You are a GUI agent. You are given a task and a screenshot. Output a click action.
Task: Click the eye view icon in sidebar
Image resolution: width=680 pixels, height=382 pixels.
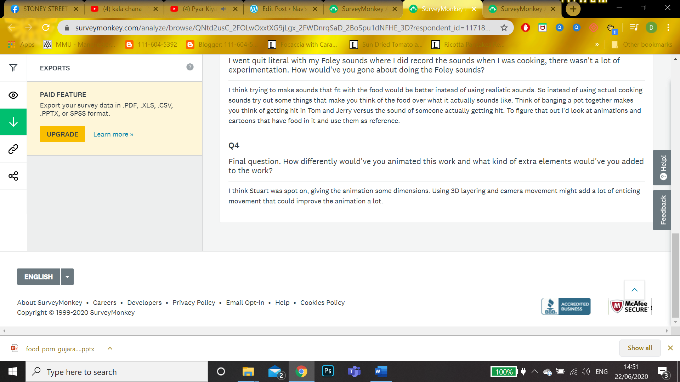pyautogui.click(x=13, y=95)
